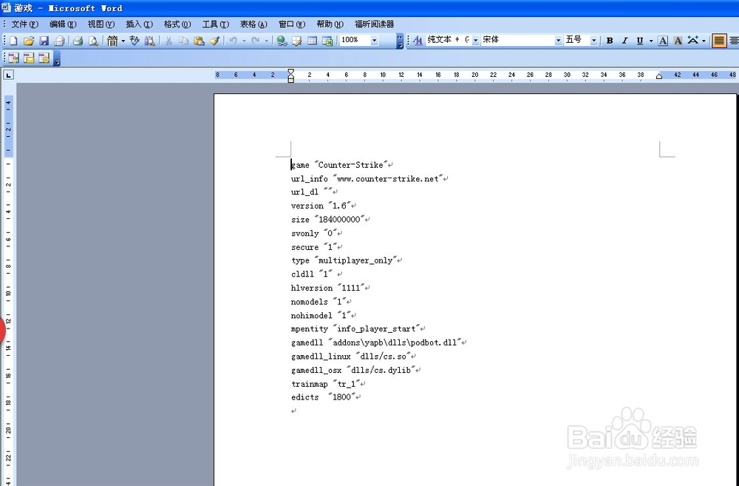
Task: Print the document using the printer icon
Action: [x=78, y=41]
